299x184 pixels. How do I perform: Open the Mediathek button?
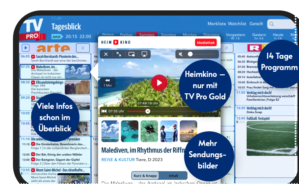point(206,42)
